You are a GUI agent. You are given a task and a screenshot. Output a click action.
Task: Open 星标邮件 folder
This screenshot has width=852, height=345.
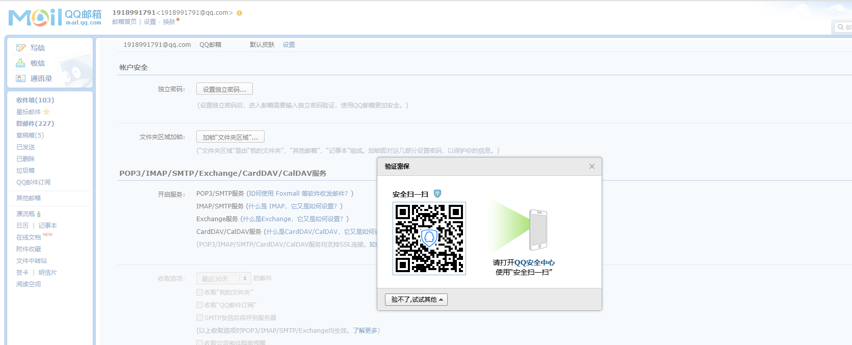point(29,112)
